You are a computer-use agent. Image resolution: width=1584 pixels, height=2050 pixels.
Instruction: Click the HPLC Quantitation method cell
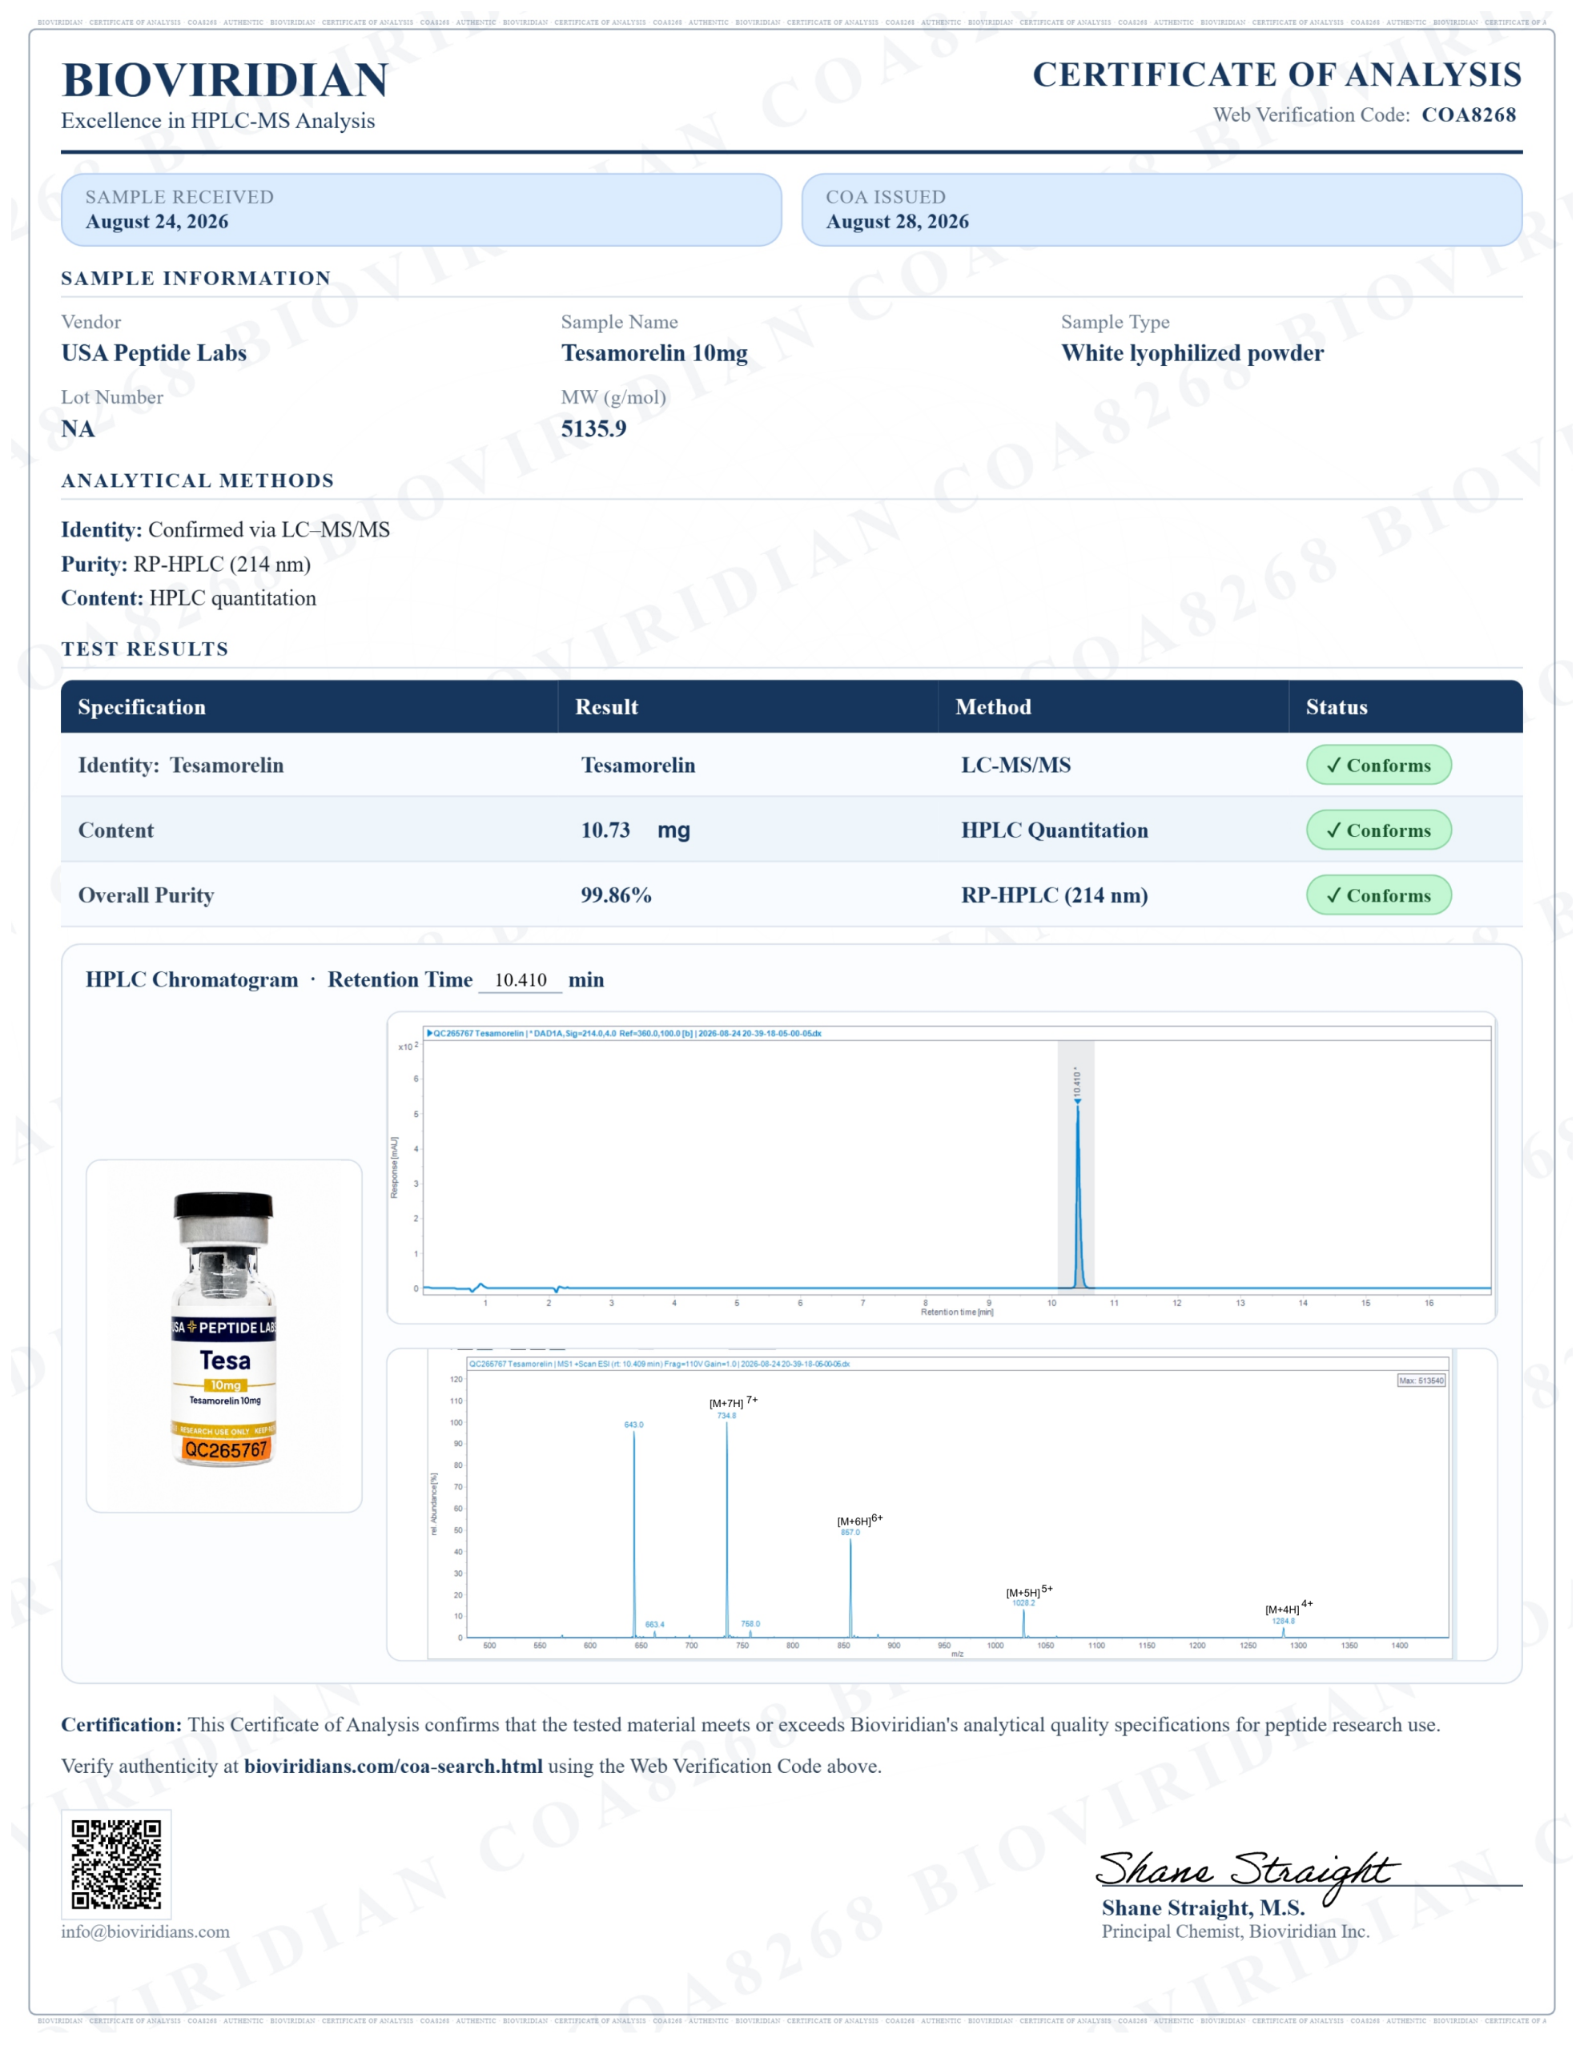pos(1055,830)
